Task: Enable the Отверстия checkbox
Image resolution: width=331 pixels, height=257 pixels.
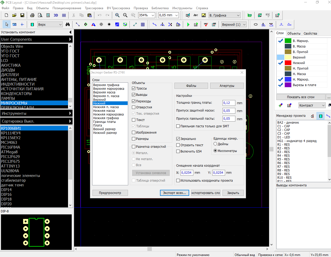Action: pyautogui.click(x=134, y=107)
